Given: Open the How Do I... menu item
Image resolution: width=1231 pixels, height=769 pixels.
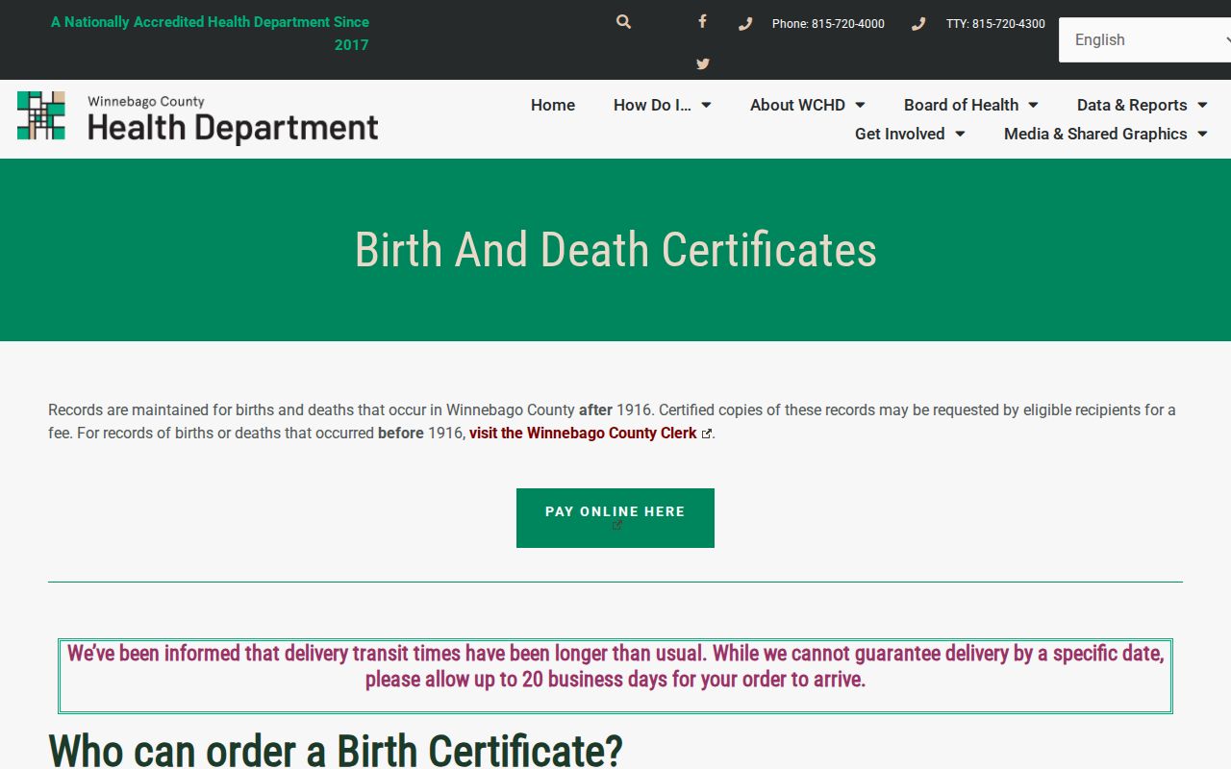Looking at the screenshot, I should (x=652, y=106).
